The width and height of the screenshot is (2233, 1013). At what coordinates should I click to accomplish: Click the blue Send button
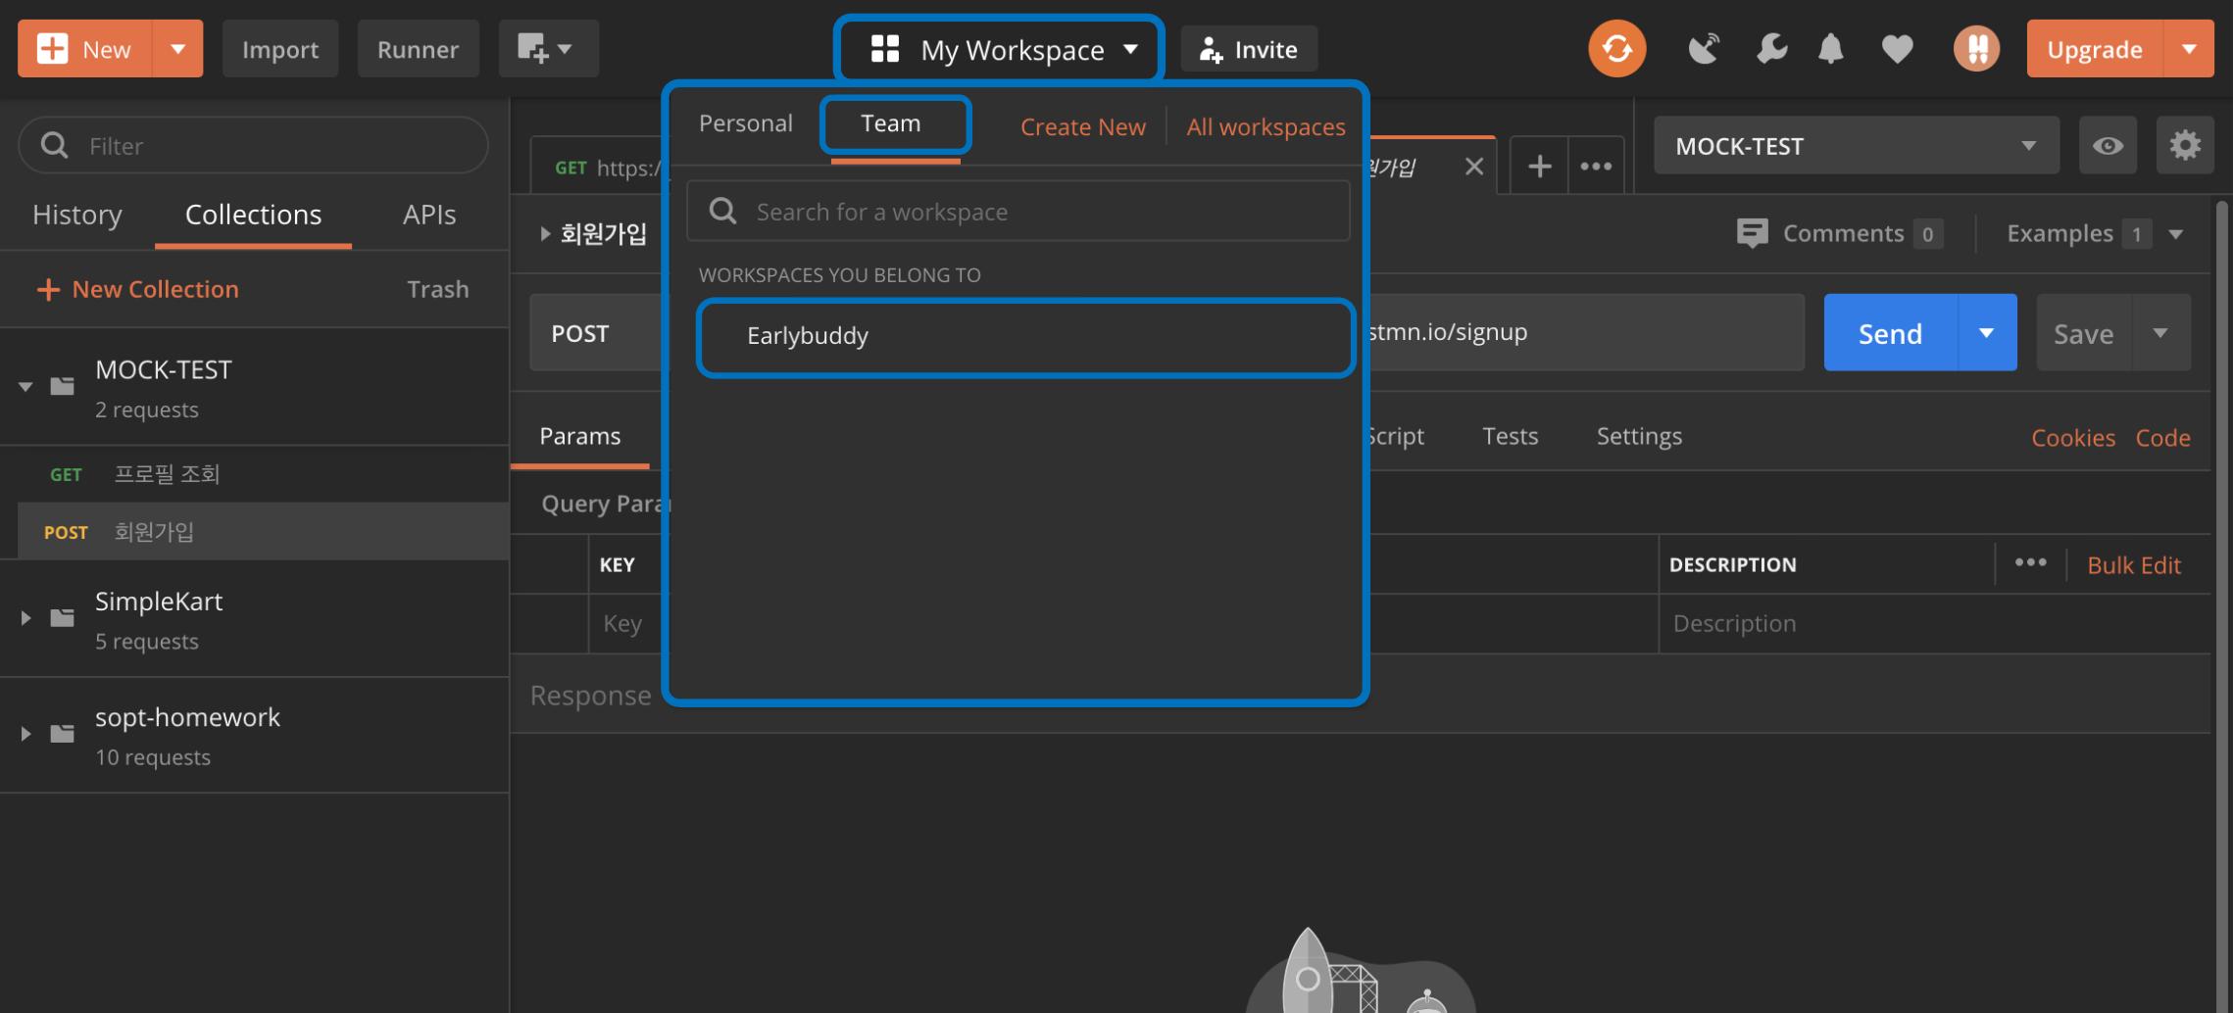(1890, 333)
